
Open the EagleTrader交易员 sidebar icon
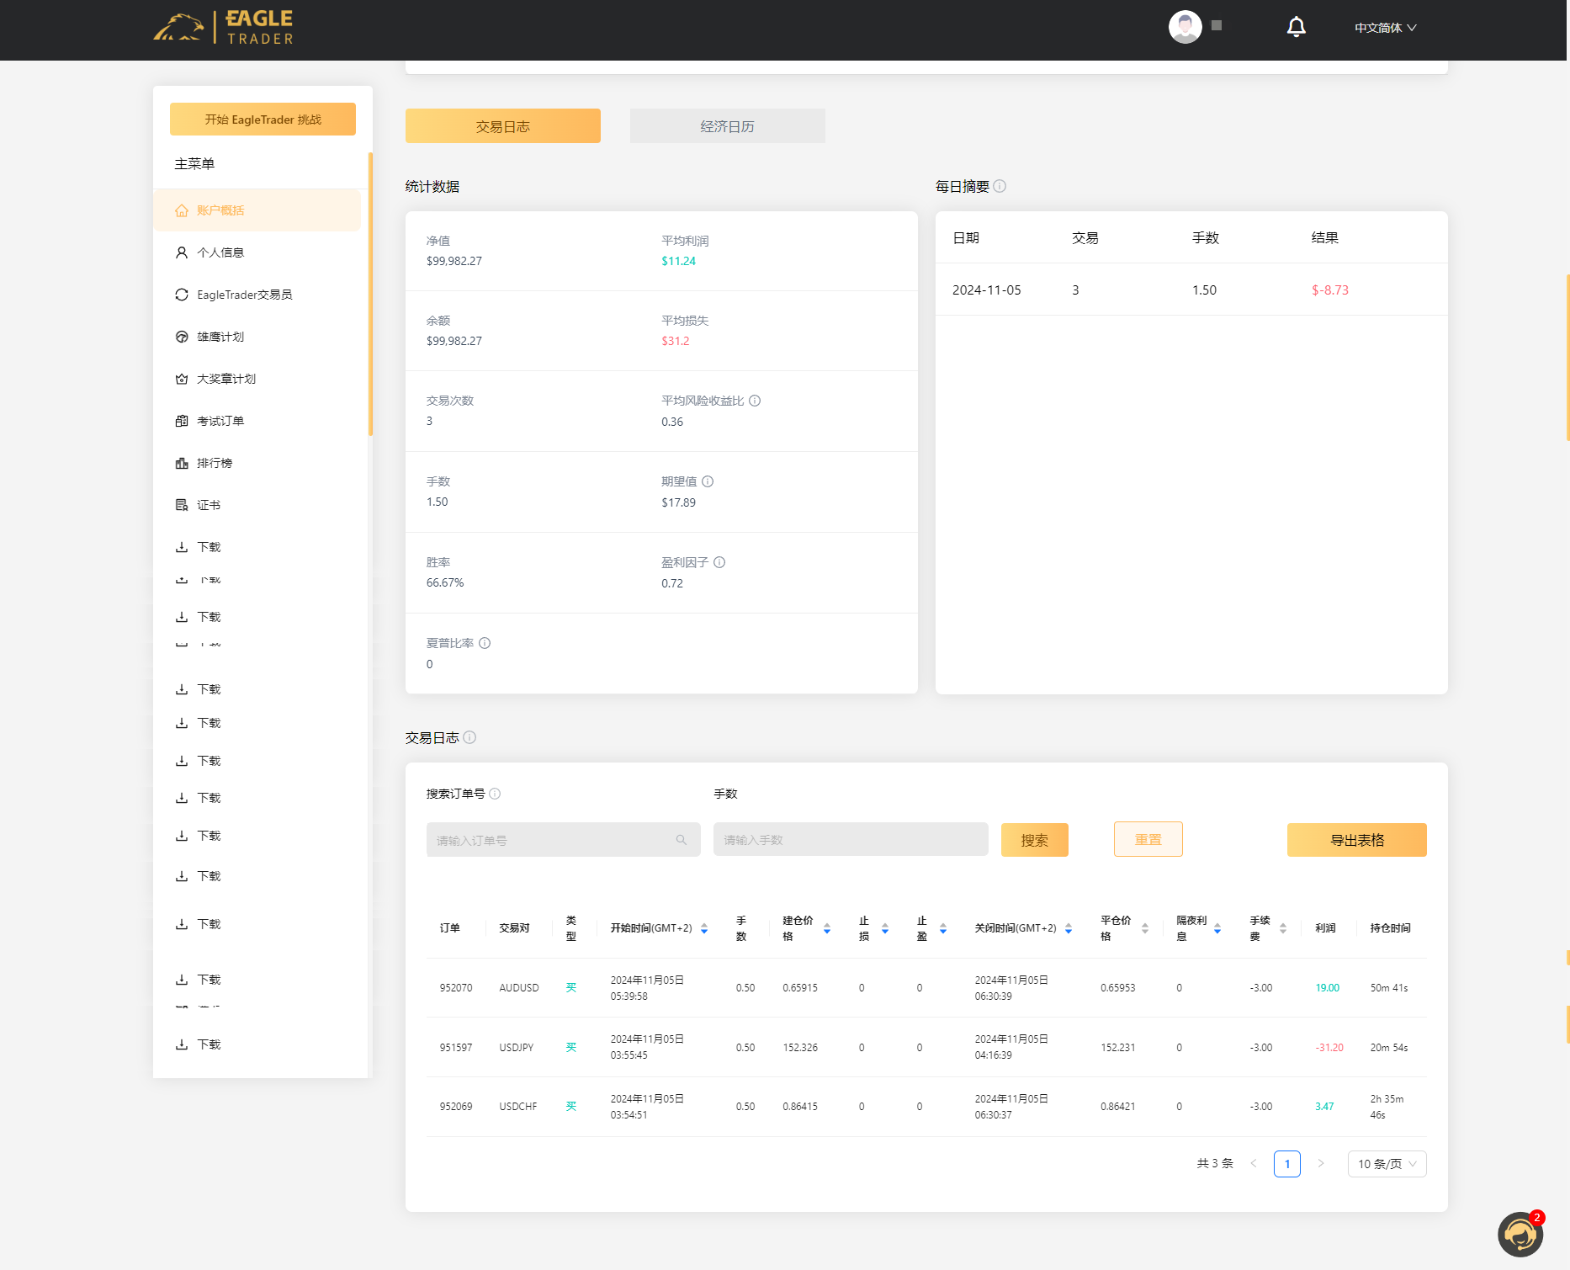click(182, 295)
